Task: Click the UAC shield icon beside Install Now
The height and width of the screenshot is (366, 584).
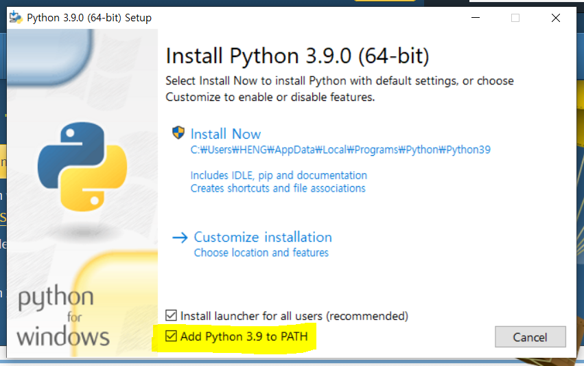Action: point(178,133)
